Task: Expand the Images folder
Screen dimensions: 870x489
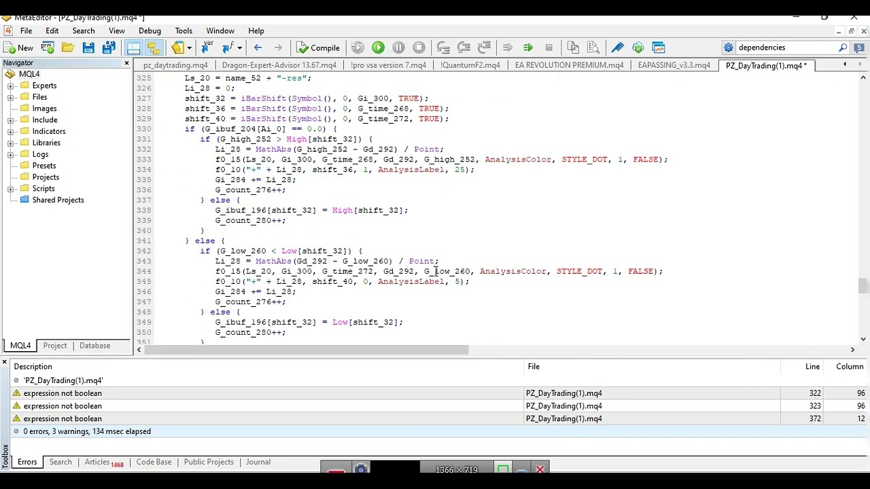Action: click(x=11, y=109)
